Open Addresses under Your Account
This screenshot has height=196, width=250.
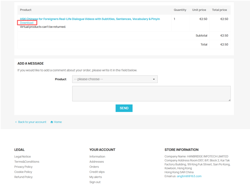[x=97, y=162]
